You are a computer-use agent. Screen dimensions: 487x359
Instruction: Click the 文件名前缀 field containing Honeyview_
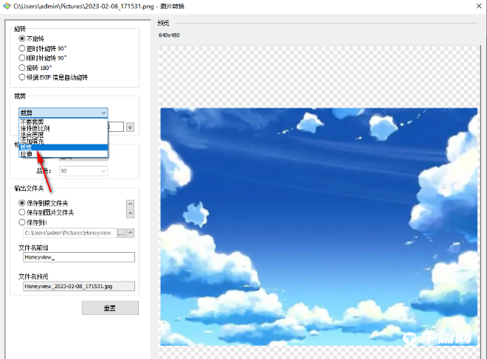pos(78,257)
